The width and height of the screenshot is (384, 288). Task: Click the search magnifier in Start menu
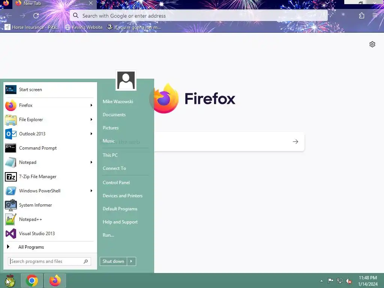[86, 261]
